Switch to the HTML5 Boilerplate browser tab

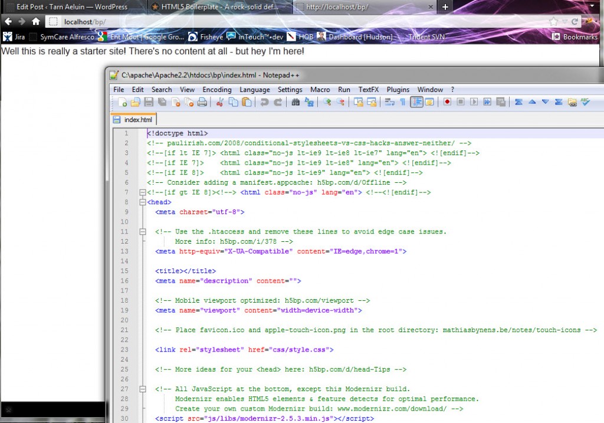pyautogui.click(x=218, y=8)
